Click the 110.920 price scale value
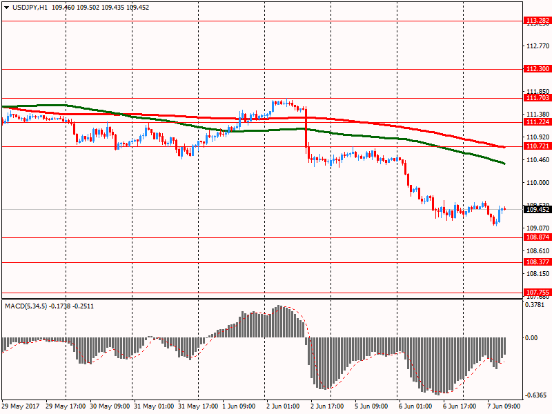The height and width of the screenshot is (414, 552). 538,137
